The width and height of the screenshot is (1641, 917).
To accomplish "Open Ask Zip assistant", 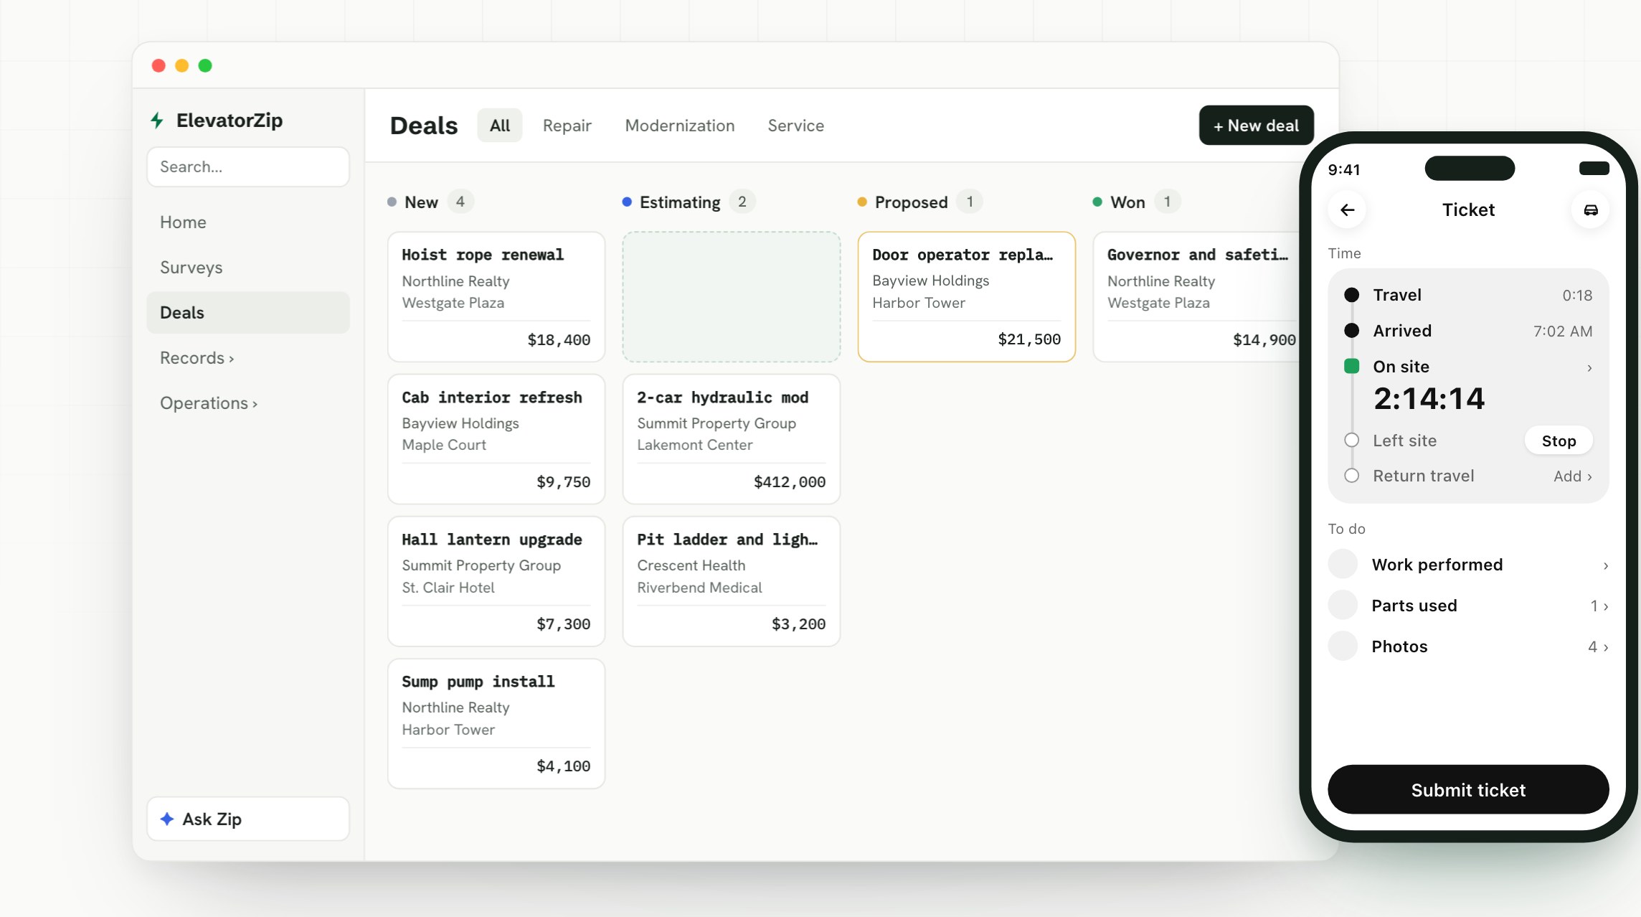I will click(248, 819).
